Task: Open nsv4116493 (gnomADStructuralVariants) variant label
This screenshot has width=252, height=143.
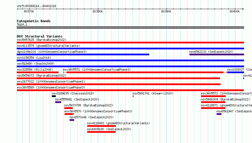Action: 118,123
